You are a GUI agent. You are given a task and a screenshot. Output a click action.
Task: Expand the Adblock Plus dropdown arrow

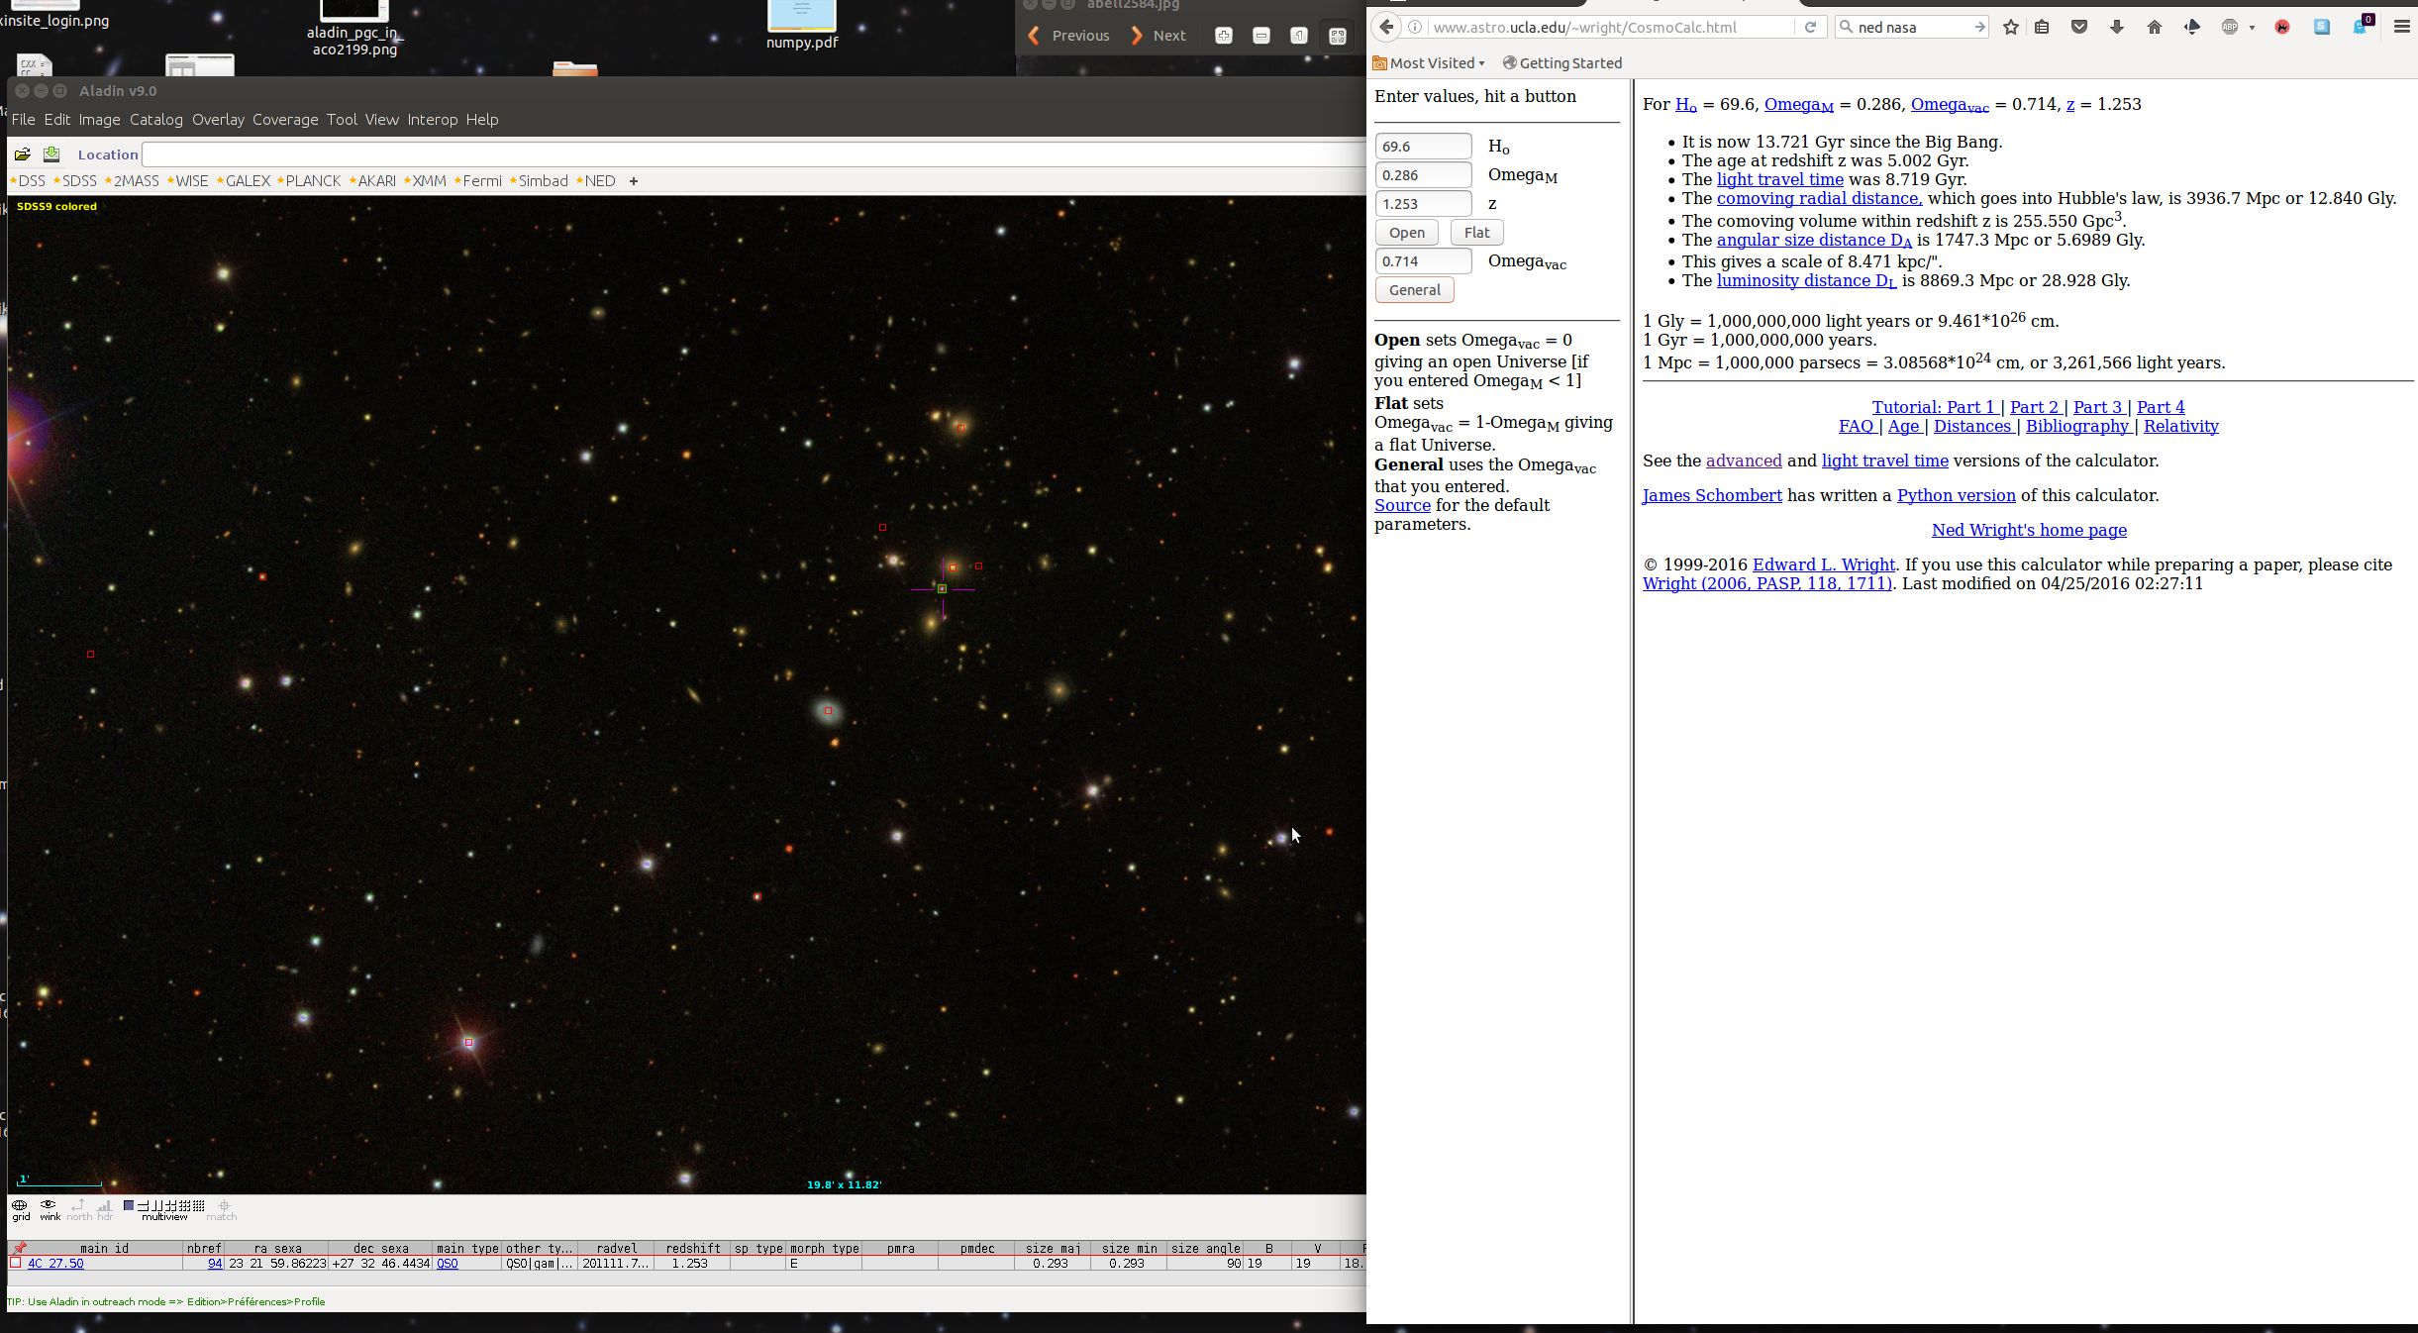click(x=2252, y=28)
